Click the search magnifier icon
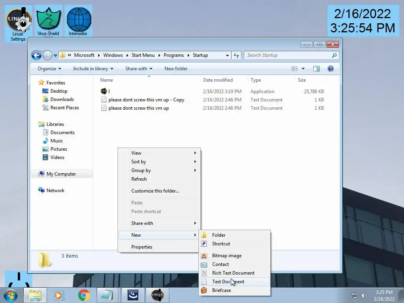The width and height of the screenshot is (404, 303). pos(334,55)
